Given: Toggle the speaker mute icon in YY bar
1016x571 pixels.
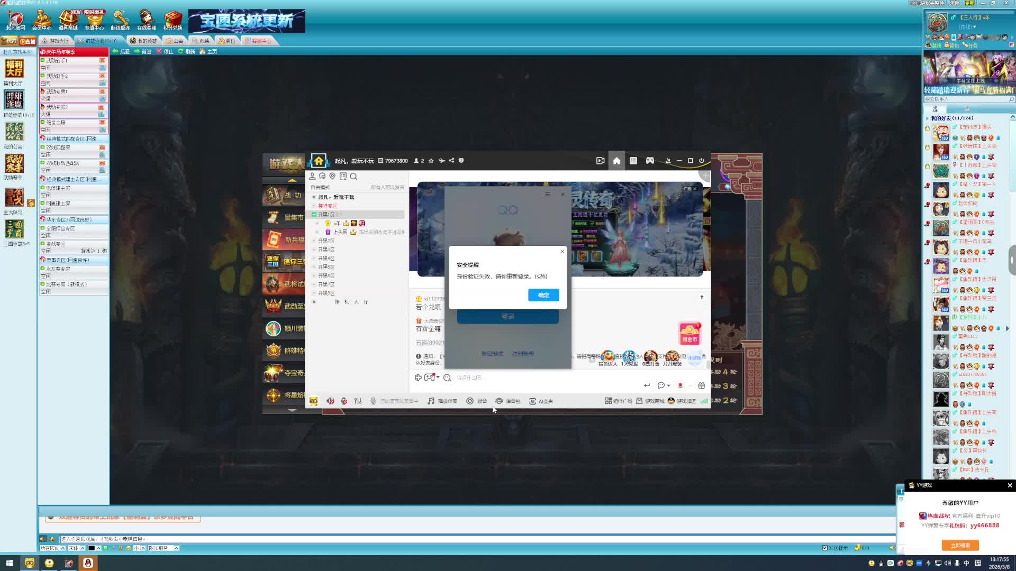Looking at the screenshot, I should 330,401.
